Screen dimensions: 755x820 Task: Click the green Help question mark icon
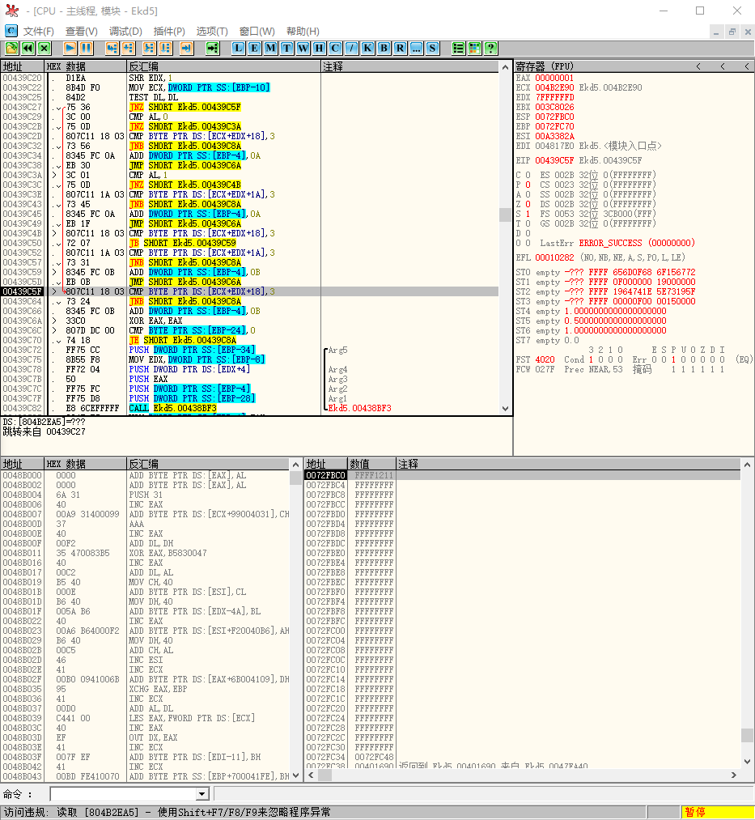pyautogui.click(x=490, y=49)
